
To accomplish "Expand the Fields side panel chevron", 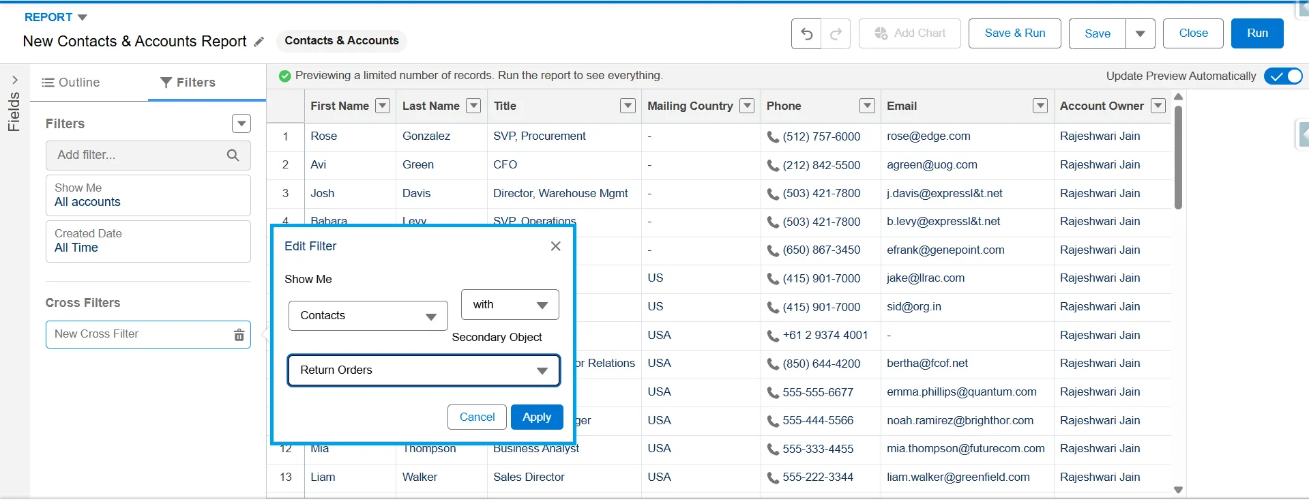I will click(x=14, y=80).
